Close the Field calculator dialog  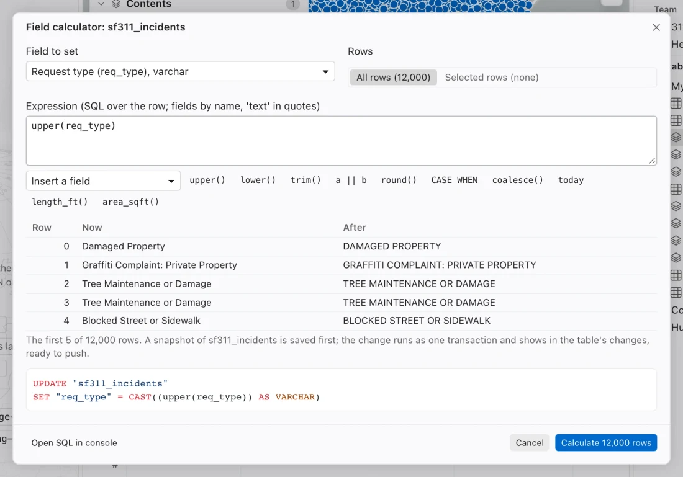[656, 27]
